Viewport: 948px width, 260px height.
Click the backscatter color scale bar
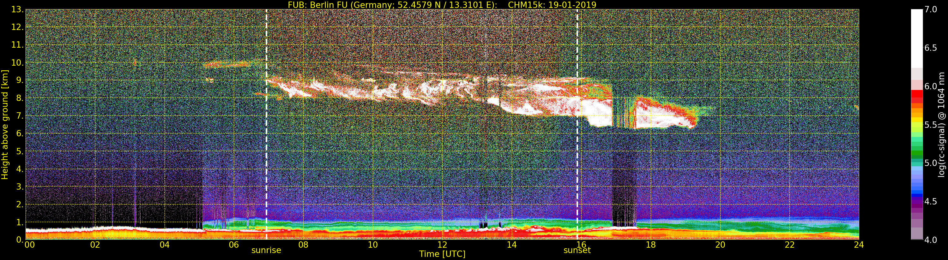[x=917, y=124]
